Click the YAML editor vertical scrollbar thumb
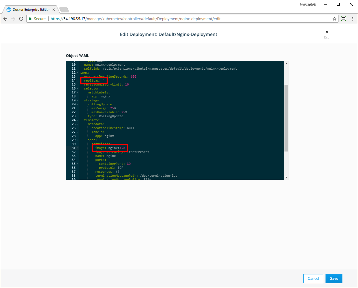 (286, 118)
